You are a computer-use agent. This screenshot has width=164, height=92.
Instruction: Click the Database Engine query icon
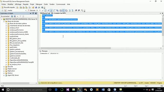point(17,7)
